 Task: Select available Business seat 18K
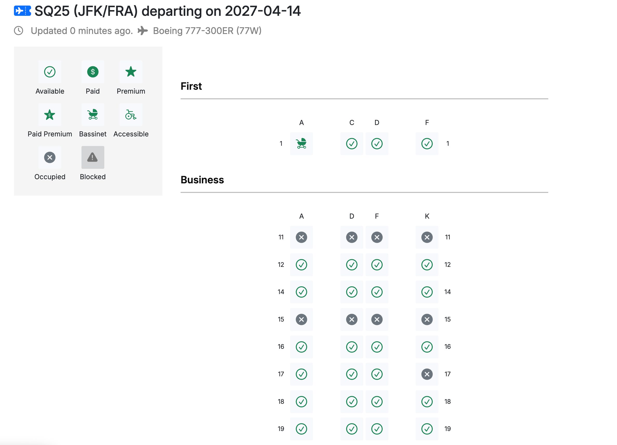[x=427, y=401]
